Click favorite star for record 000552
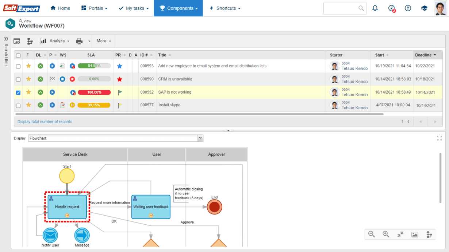Image resolution: width=449 pixels, height=252 pixels. point(28,92)
